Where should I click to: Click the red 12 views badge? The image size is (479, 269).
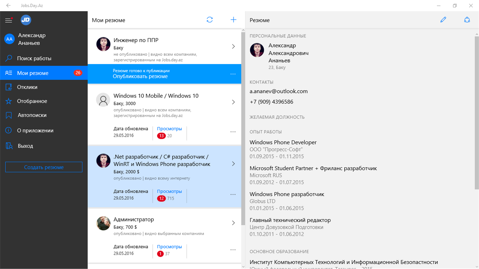click(161, 199)
